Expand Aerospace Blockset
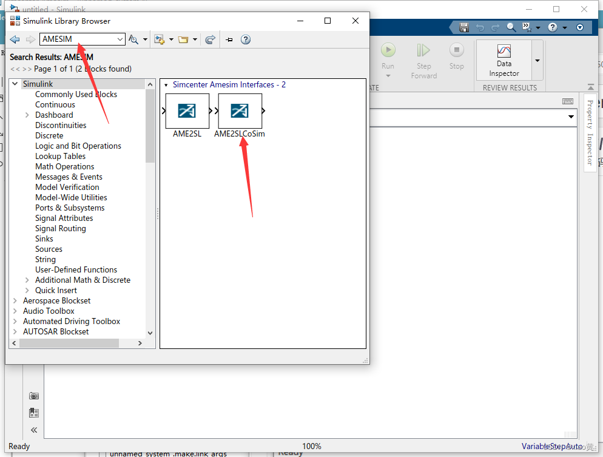 [15, 300]
